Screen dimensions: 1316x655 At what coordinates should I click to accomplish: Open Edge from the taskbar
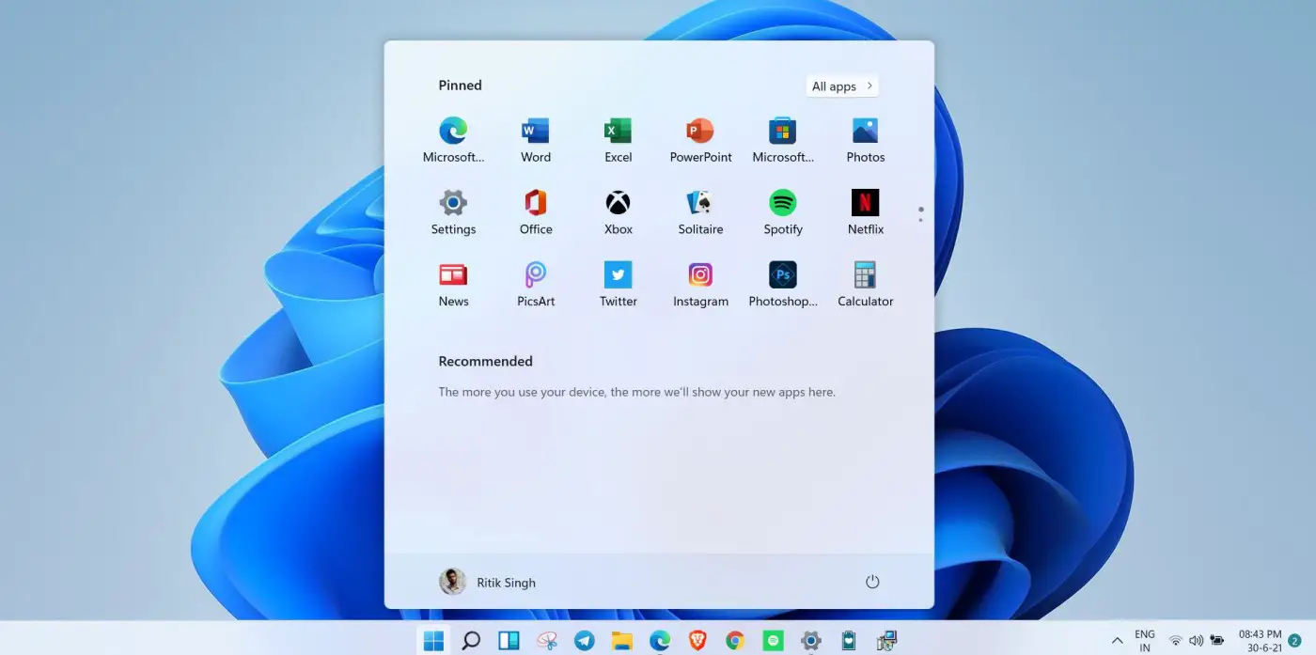point(660,641)
